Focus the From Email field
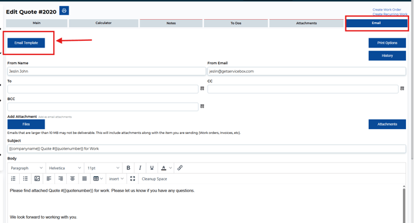Viewport: 414px width, 223px height. click(x=306, y=71)
